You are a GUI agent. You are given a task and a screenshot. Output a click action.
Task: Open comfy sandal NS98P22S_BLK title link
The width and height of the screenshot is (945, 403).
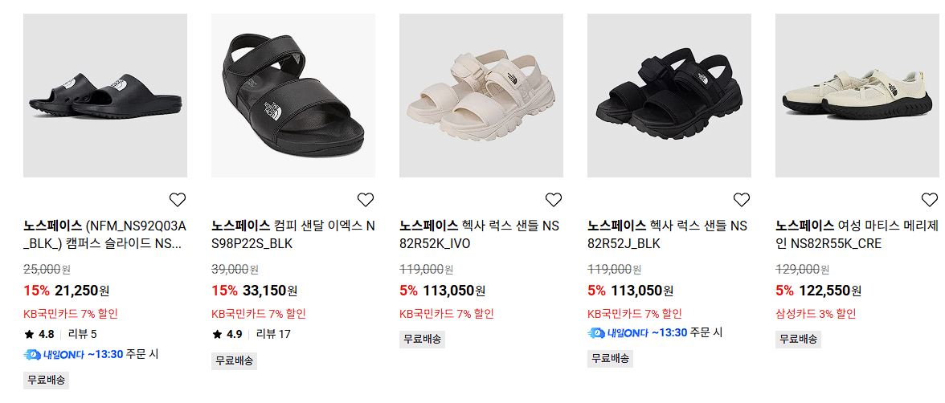click(x=292, y=235)
